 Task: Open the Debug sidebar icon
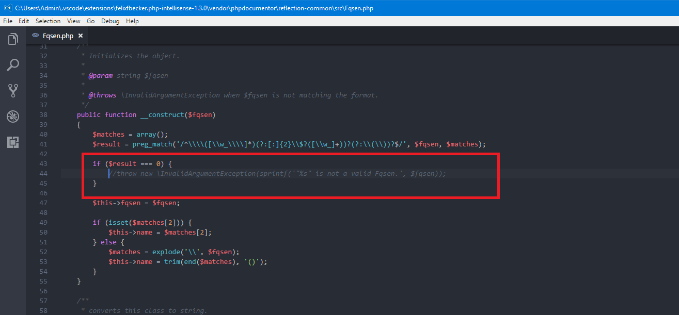[x=12, y=117]
